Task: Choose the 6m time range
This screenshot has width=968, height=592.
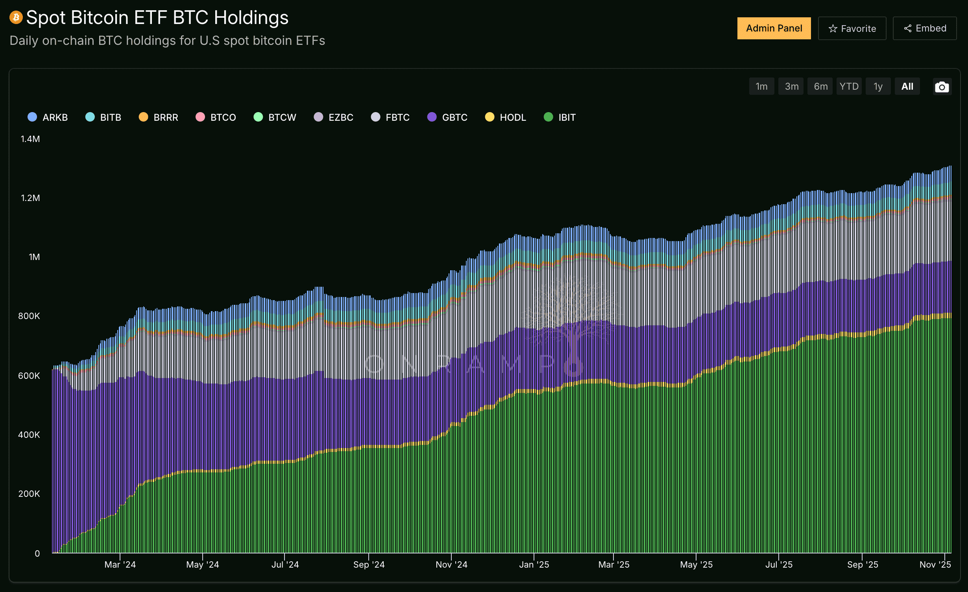Action: tap(820, 87)
